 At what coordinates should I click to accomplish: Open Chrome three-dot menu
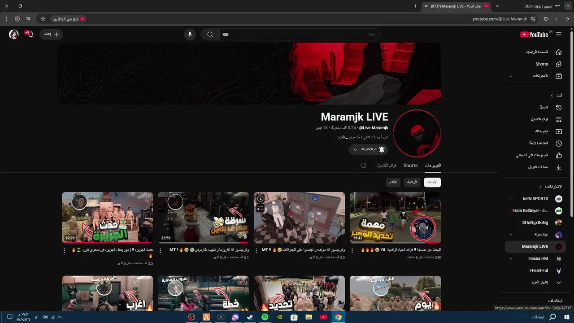[6, 19]
